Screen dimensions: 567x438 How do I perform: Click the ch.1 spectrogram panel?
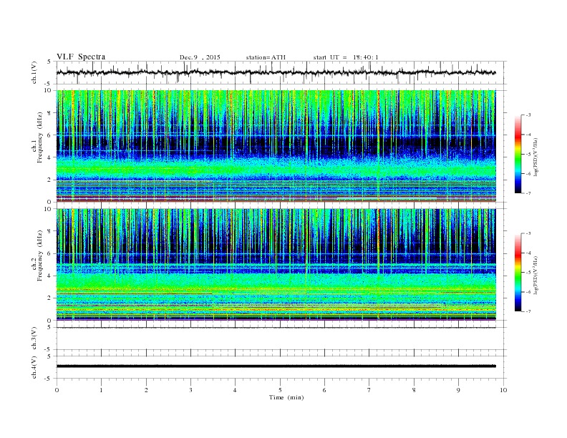coord(276,146)
